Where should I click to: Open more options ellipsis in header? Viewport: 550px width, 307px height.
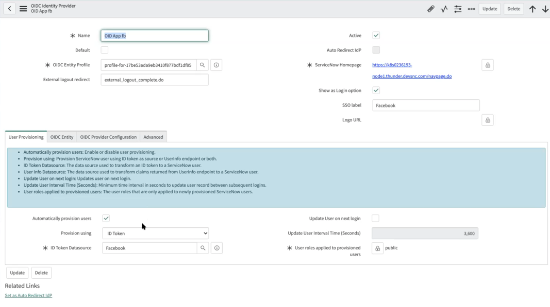pos(472,9)
